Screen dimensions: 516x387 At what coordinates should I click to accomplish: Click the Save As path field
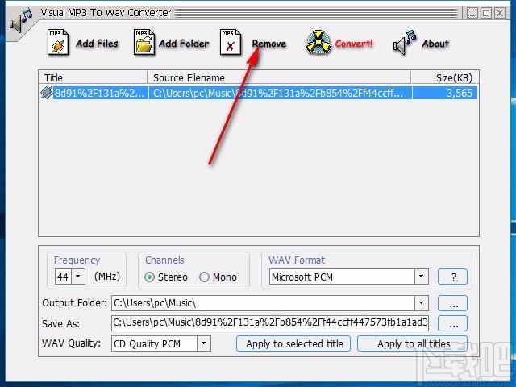[x=270, y=322]
